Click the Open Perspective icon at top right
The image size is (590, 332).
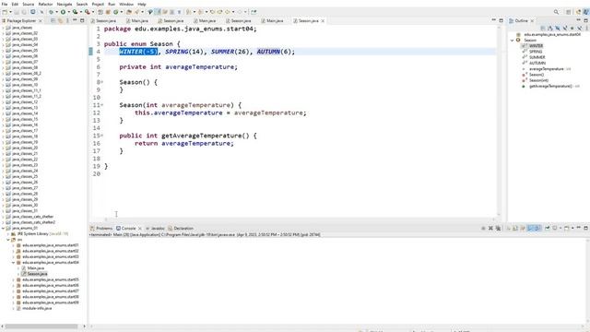(569, 12)
